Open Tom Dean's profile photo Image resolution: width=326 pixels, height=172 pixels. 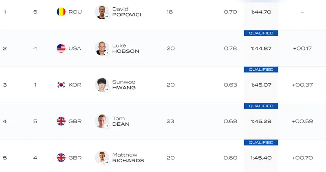(x=101, y=121)
